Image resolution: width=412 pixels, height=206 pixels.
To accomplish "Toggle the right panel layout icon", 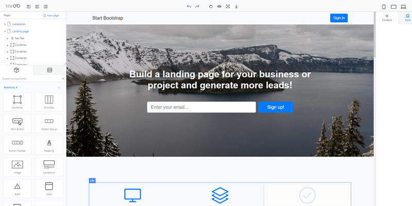I will [x=46, y=7].
